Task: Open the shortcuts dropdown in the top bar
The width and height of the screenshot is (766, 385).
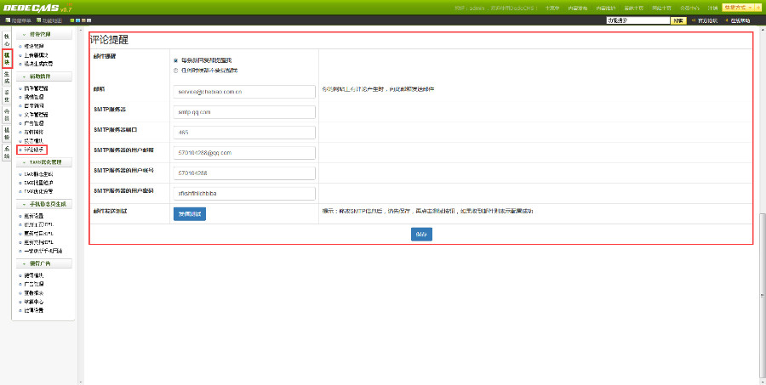Action: pos(738,8)
